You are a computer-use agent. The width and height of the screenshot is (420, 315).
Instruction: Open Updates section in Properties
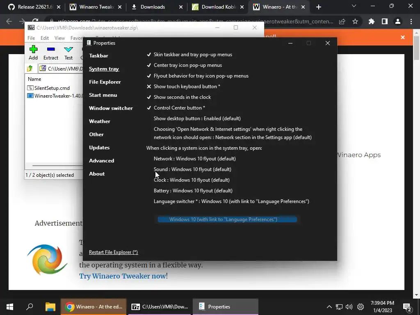(x=99, y=148)
